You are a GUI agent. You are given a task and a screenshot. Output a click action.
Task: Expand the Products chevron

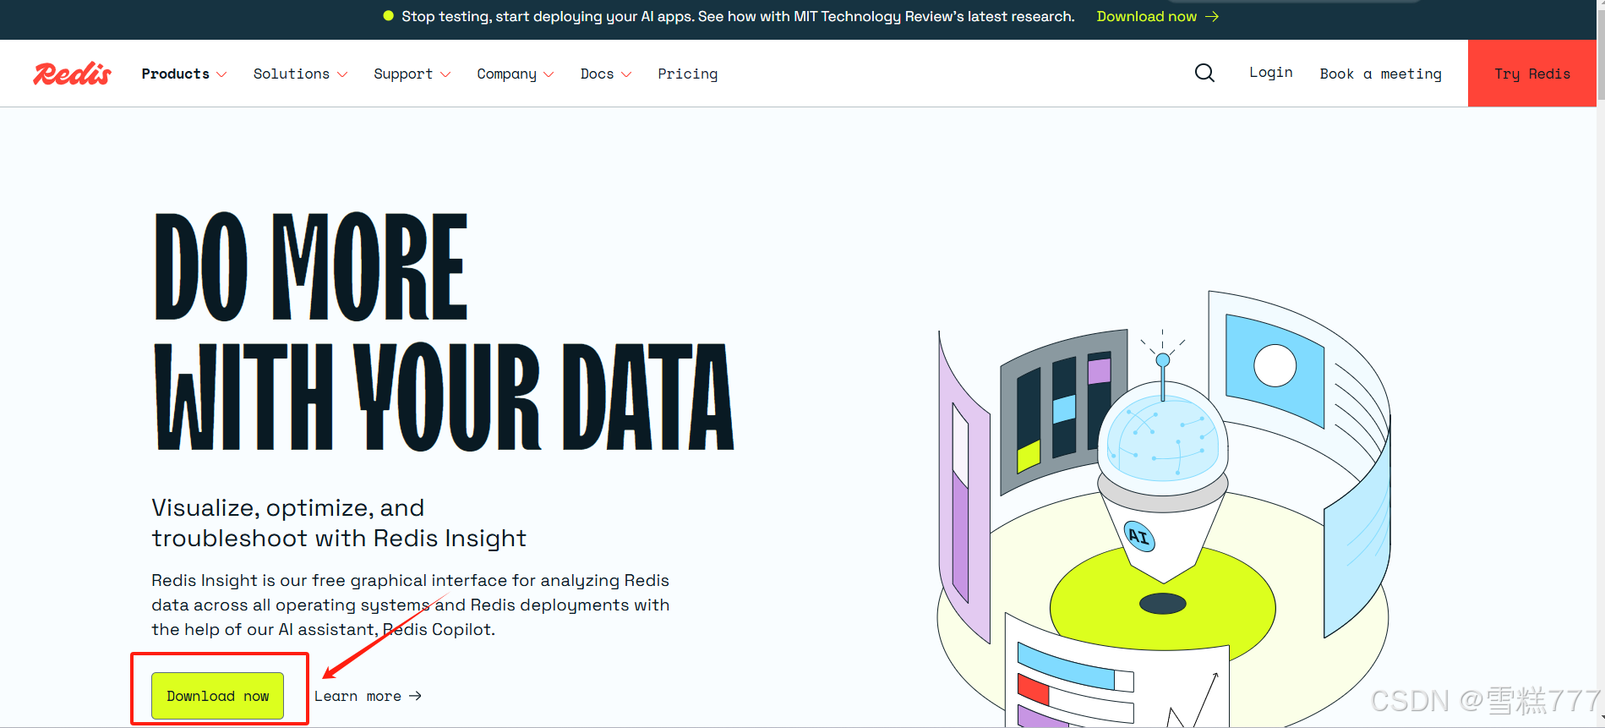click(x=221, y=74)
